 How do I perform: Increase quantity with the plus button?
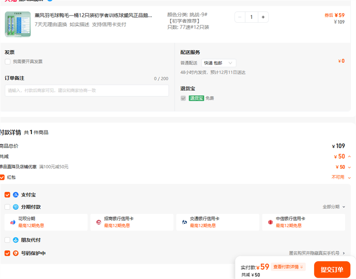263,17
